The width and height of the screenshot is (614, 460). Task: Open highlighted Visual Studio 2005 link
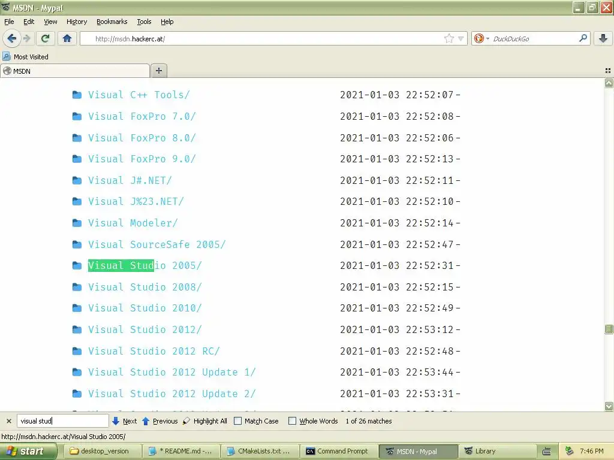click(x=145, y=265)
